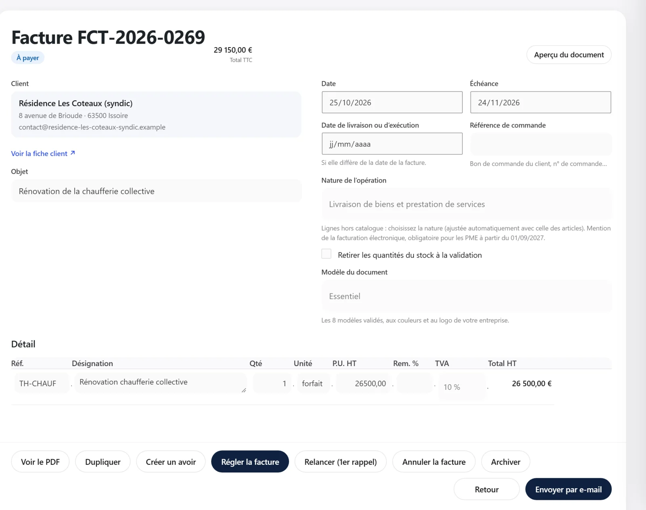This screenshot has width=646, height=510.
Task: Open the TVA 10 % rate dropdown
Action: pyautogui.click(x=462, y=387)
